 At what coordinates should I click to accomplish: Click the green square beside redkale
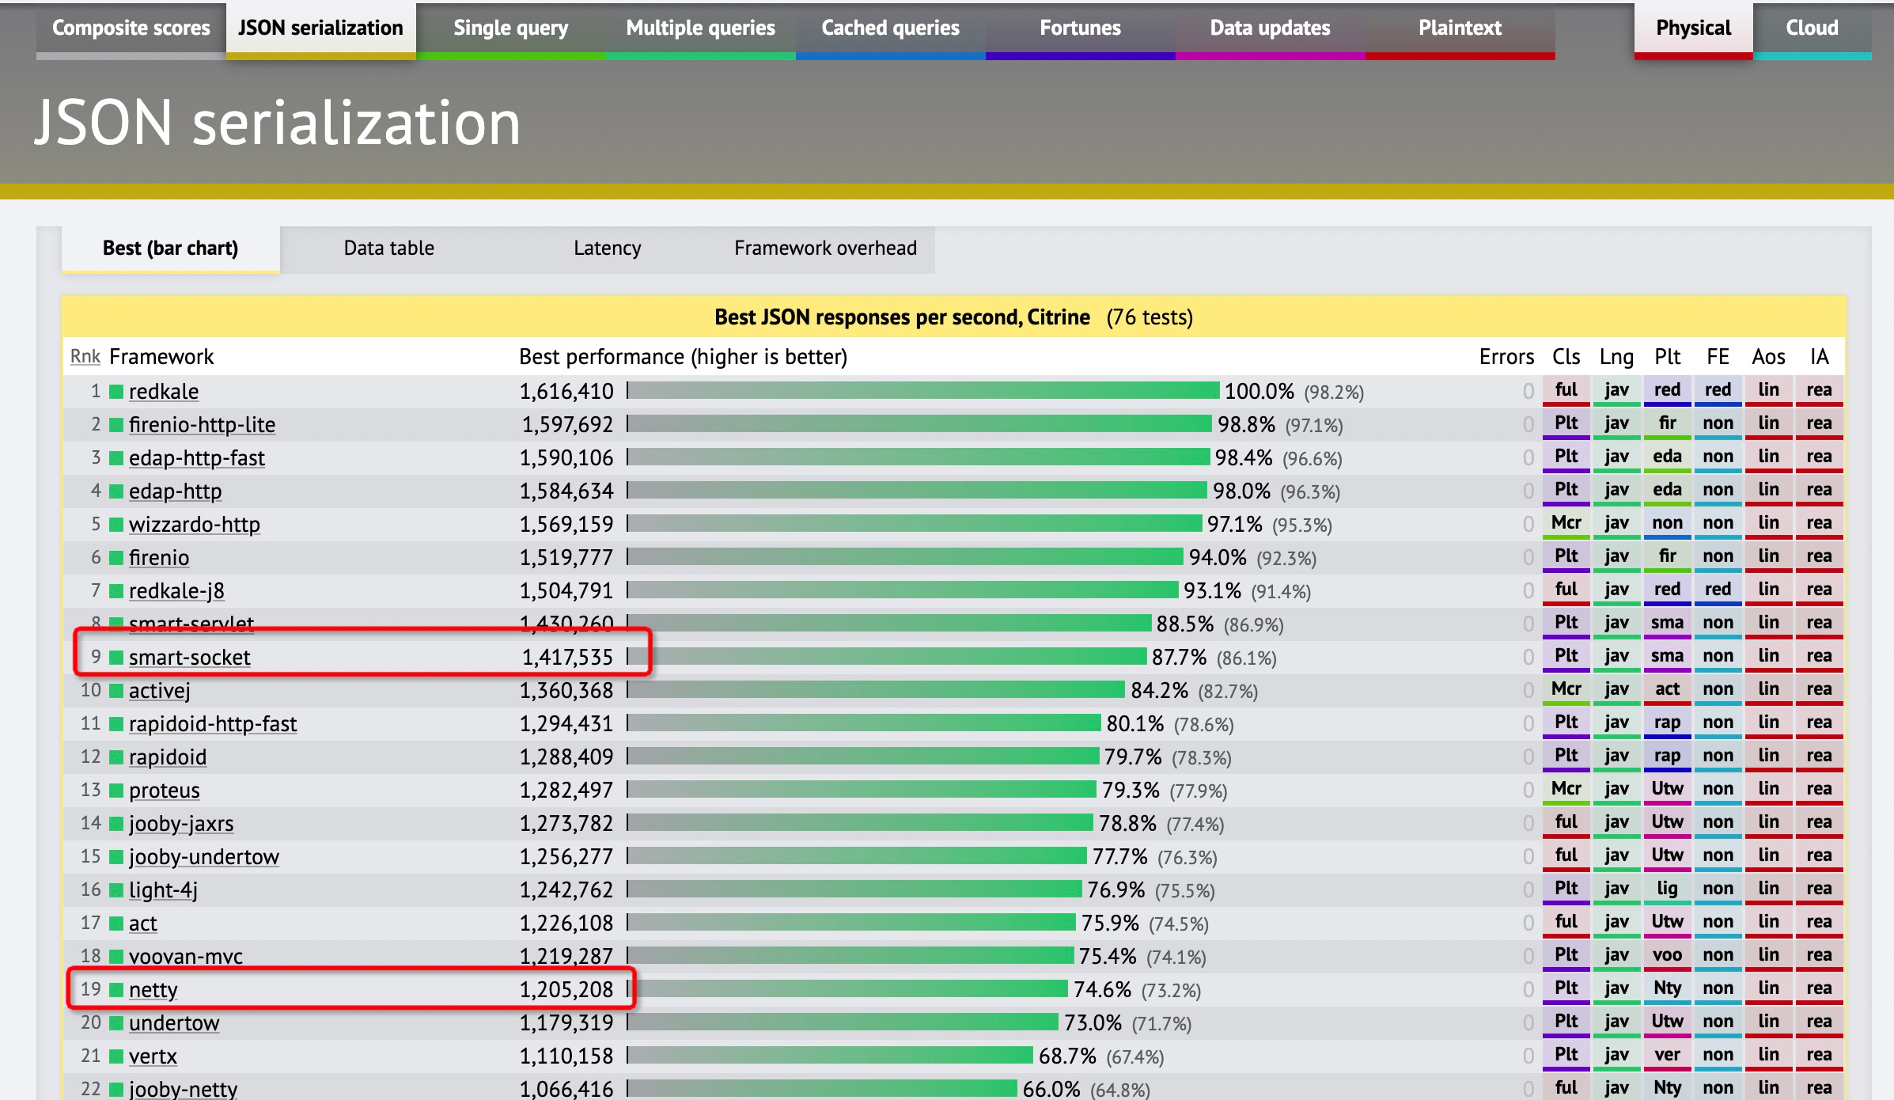click(116, 391)
